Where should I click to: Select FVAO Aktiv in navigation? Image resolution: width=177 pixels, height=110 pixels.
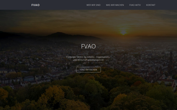[x=135, y=5]
